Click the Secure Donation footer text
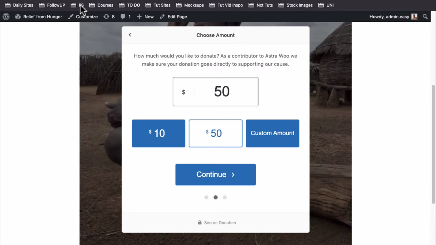The width and height of the screenshot is (436, 245). pyautogui.click(x=220, y=223)
